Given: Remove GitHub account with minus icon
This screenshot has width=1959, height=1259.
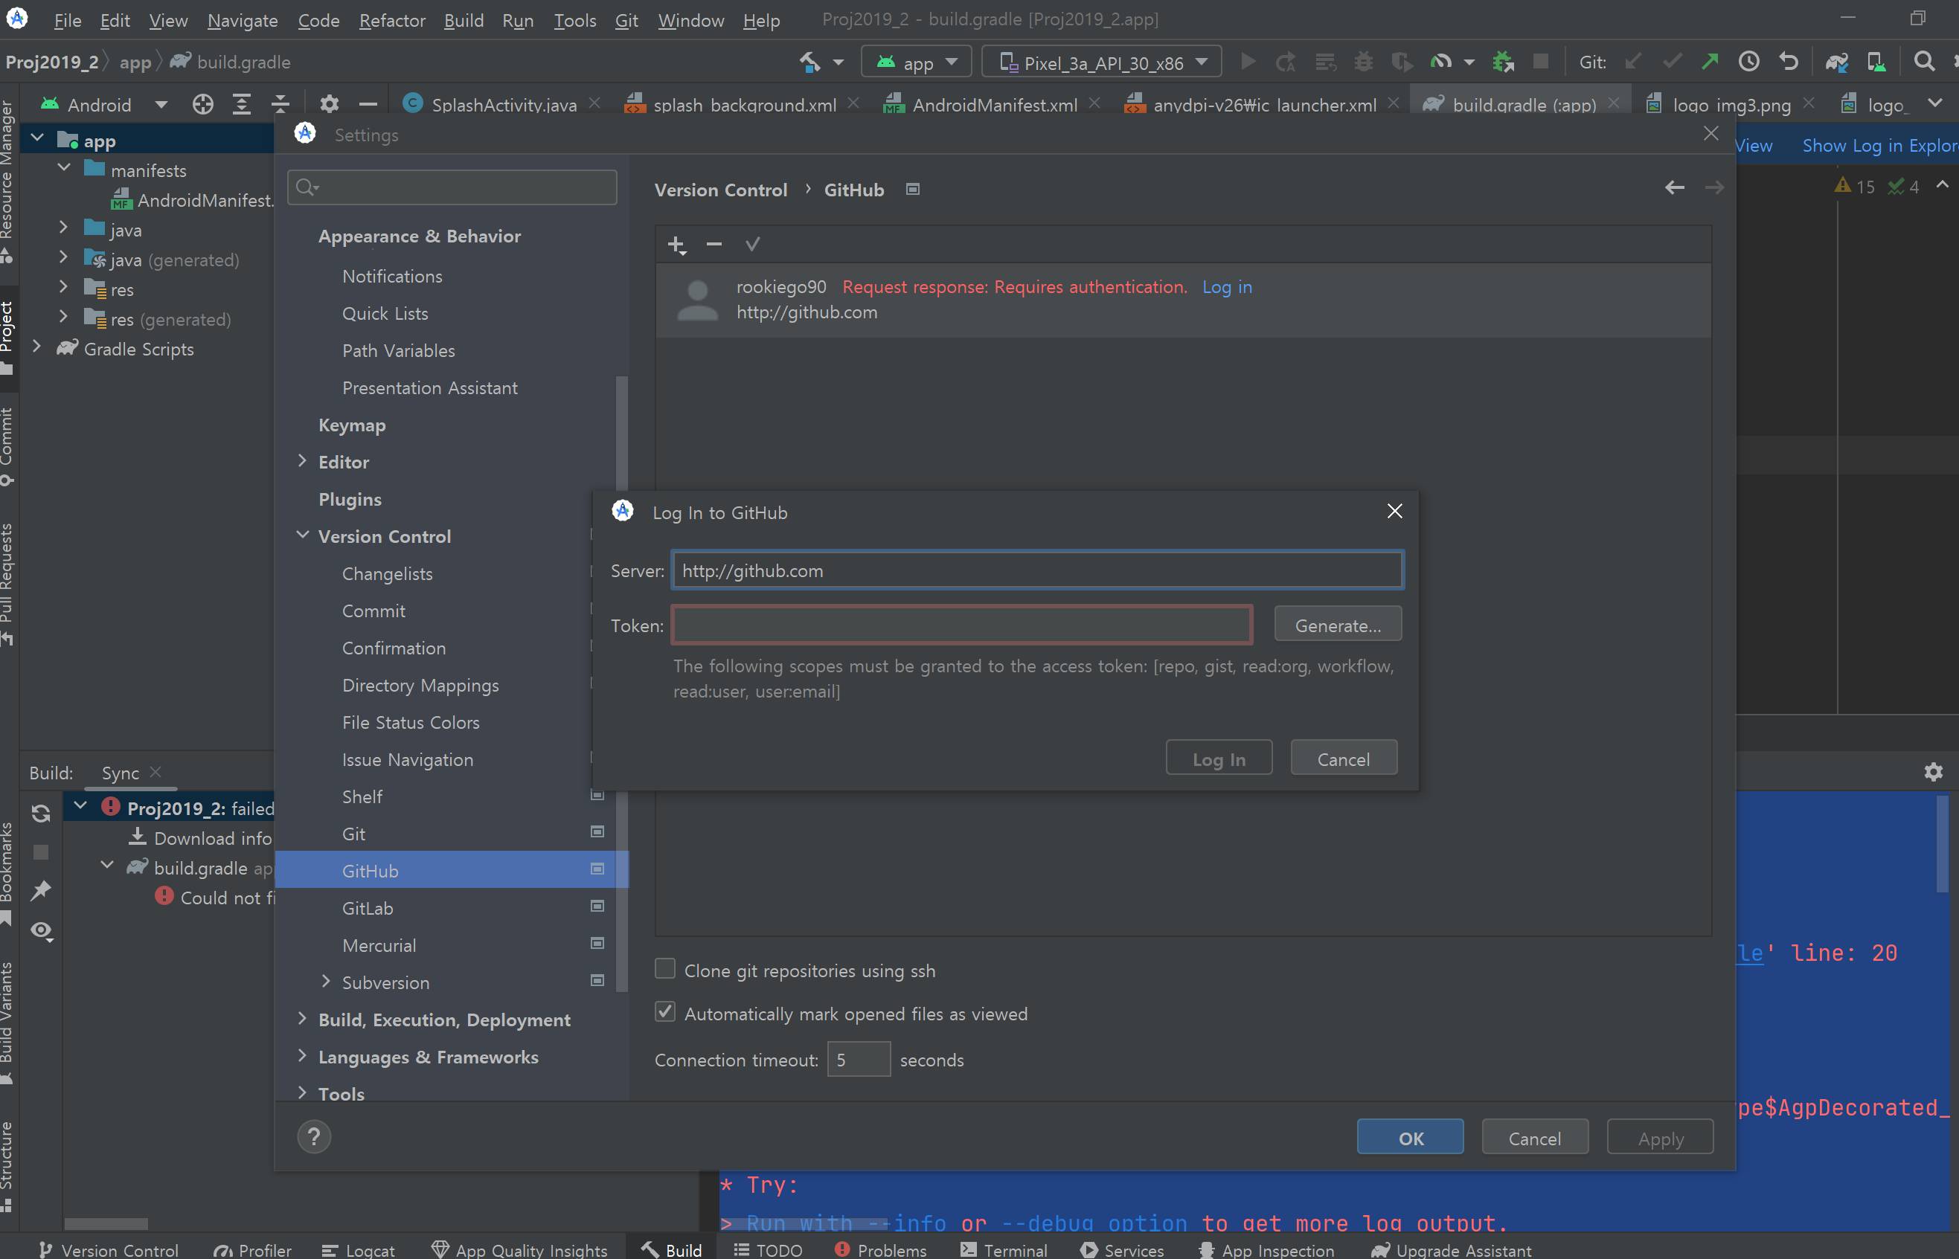Looking at the screenshot, I should 714,245.
